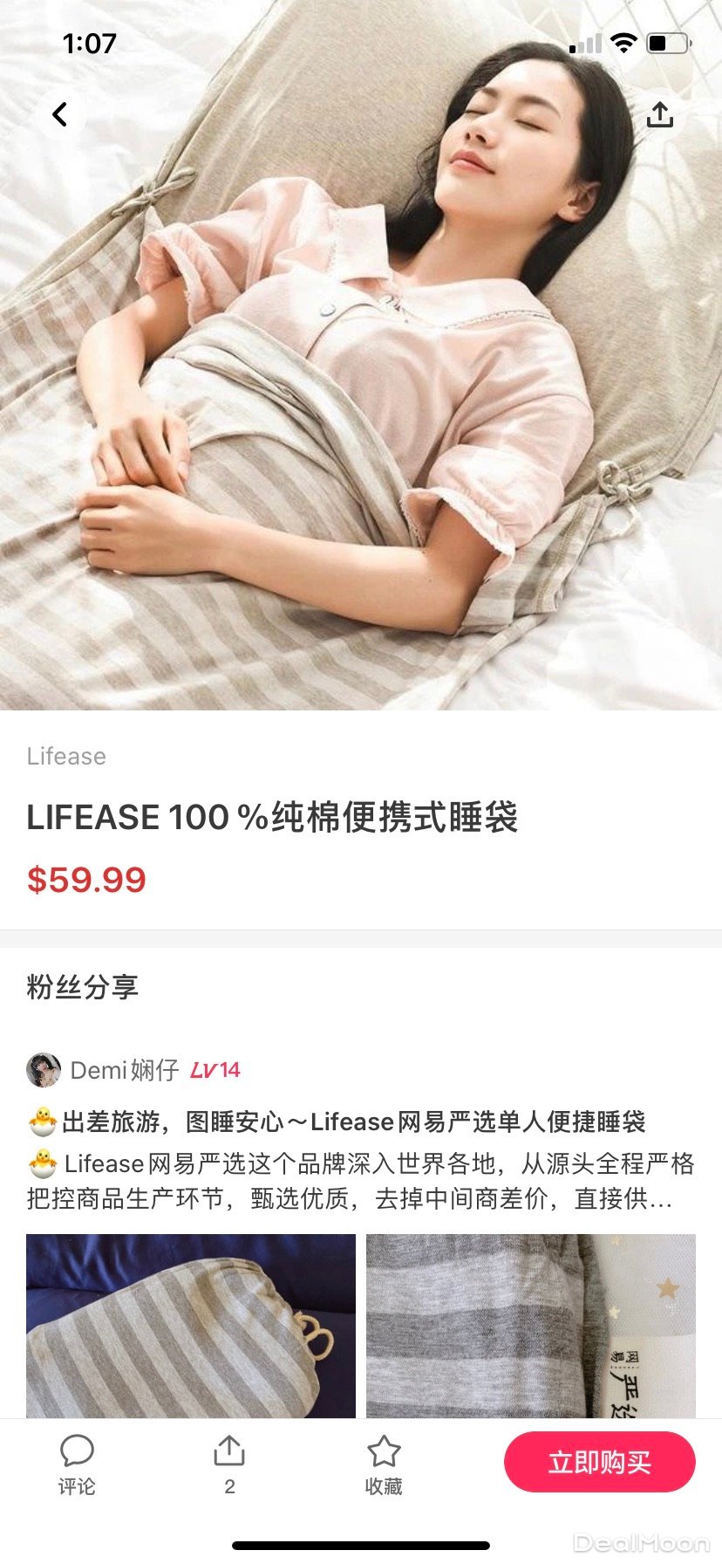Expand the truncated review text ending with ellipsis

361,1181
